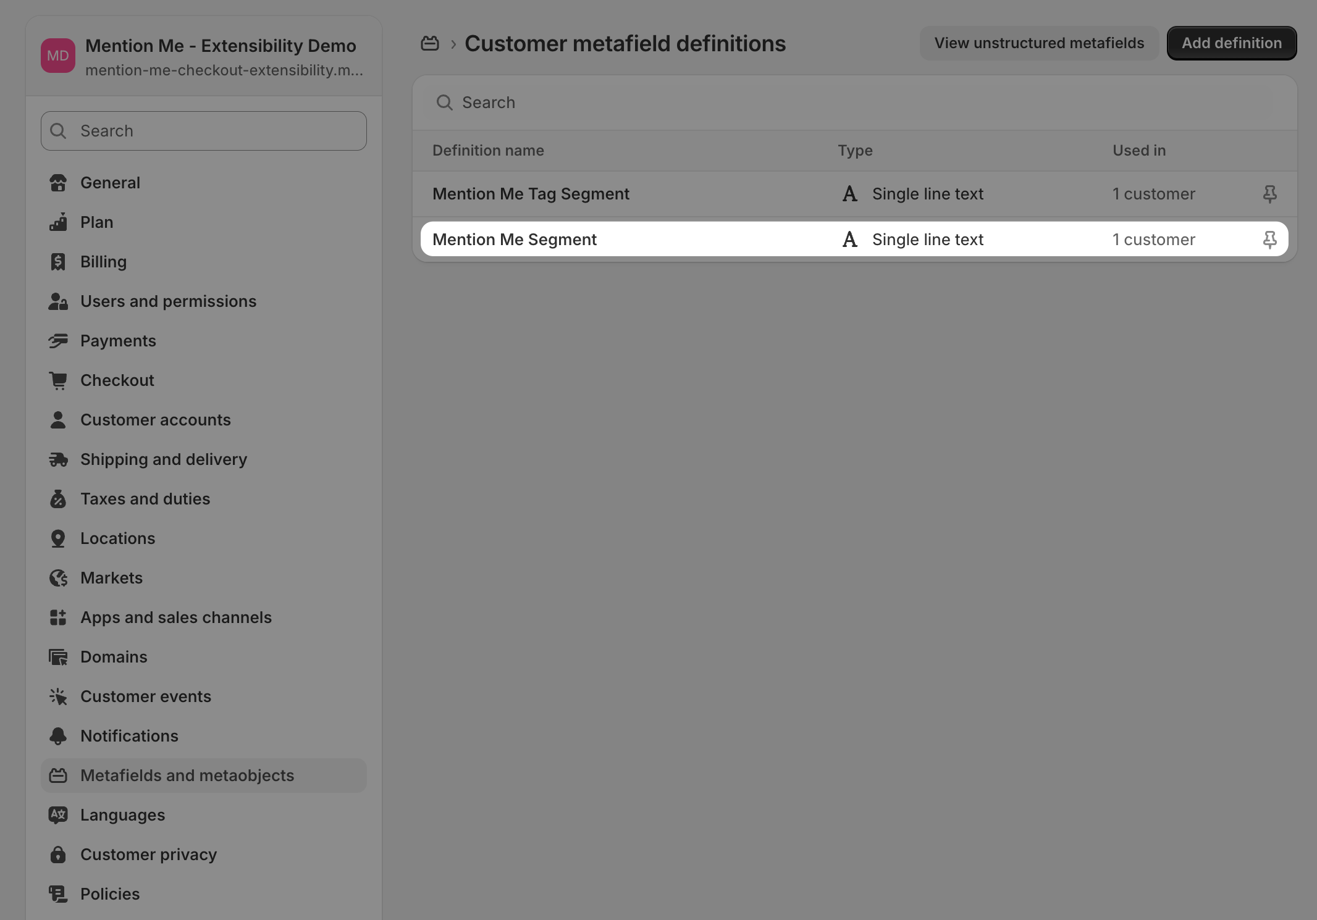Image resolution: width=1317 pixels, height=920 pixels.
Task: Click the Customer events spark icon
Action: pyautogui.click(x=59, y=696)
